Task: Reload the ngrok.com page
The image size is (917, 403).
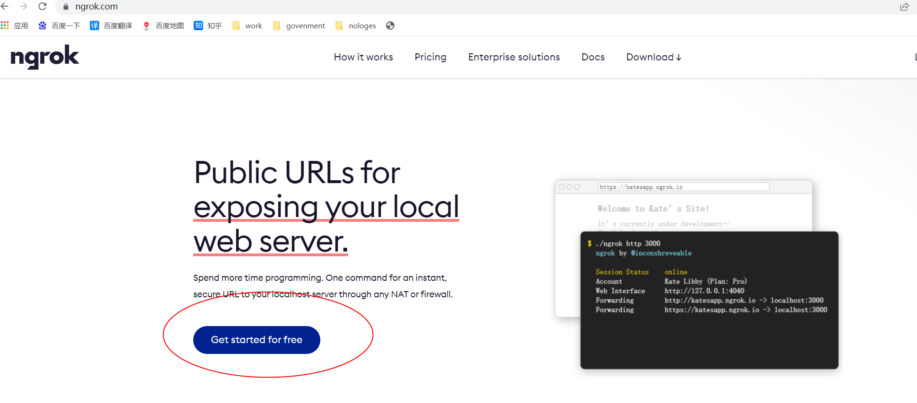Action: click(x=42, y=6)
